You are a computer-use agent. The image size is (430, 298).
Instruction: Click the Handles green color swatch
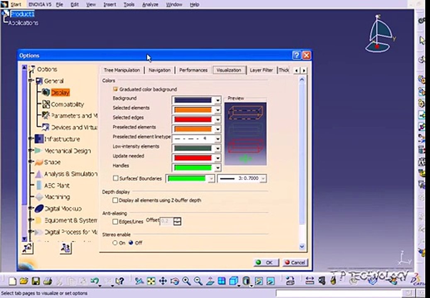coord(193,168)
